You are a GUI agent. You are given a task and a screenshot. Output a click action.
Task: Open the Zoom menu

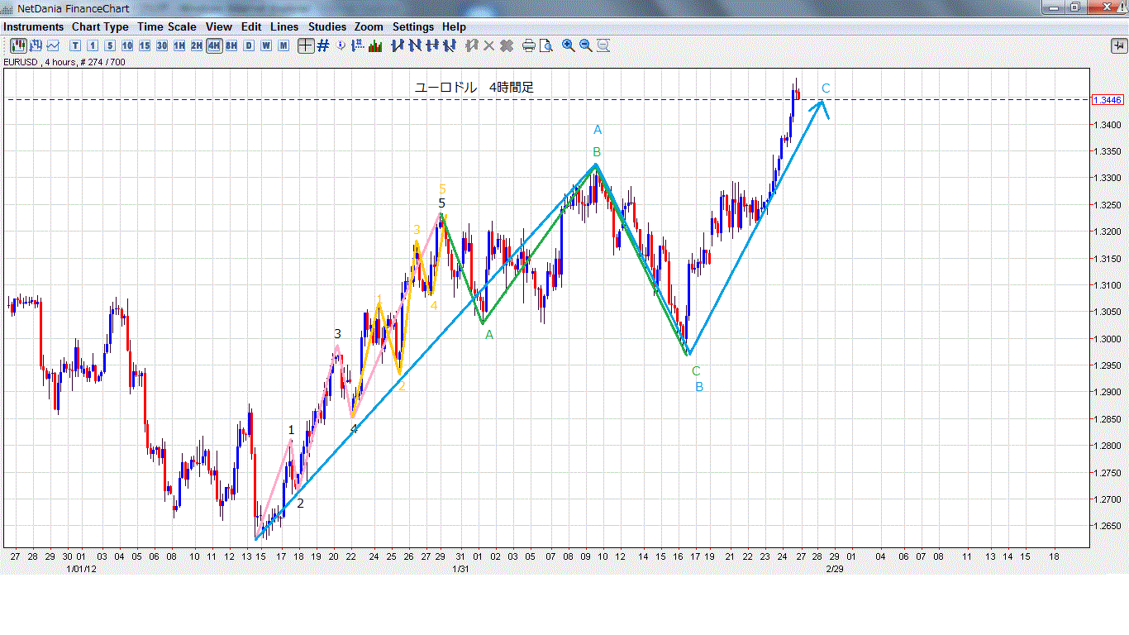pyautogui.click(x=369, y=26)
